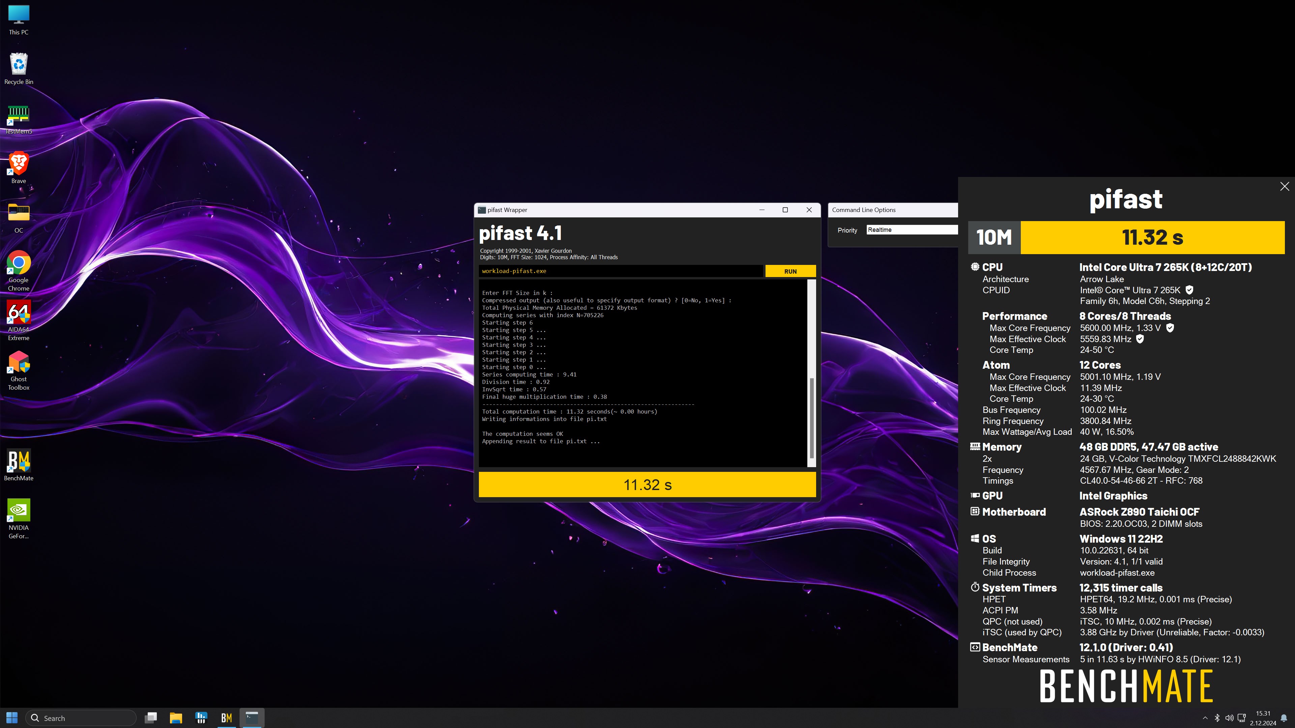The height and width of the screenshot is (728, 1295).
Task: Switch to pifast wrapper terminal taskbar icon
Action: point(252,718)
